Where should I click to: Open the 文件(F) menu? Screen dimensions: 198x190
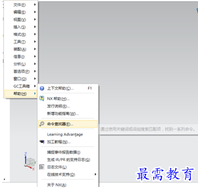tap(21, 5)
